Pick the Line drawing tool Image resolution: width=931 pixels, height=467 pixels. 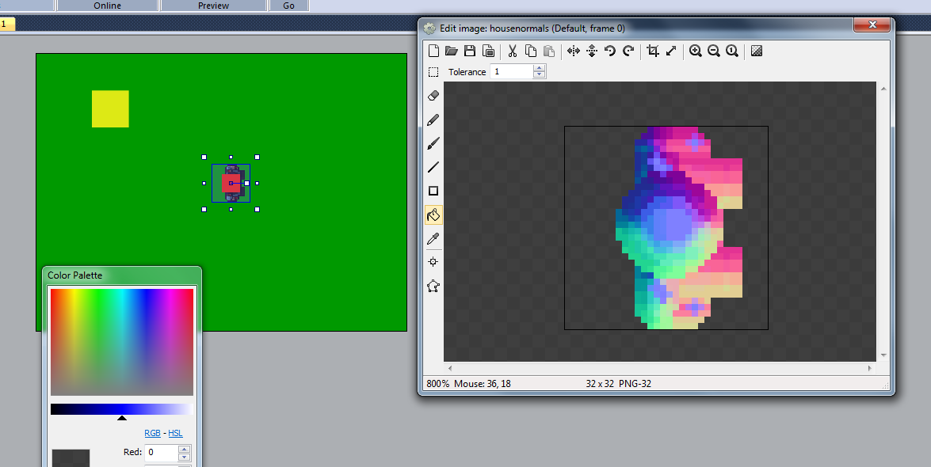[433, 167]
